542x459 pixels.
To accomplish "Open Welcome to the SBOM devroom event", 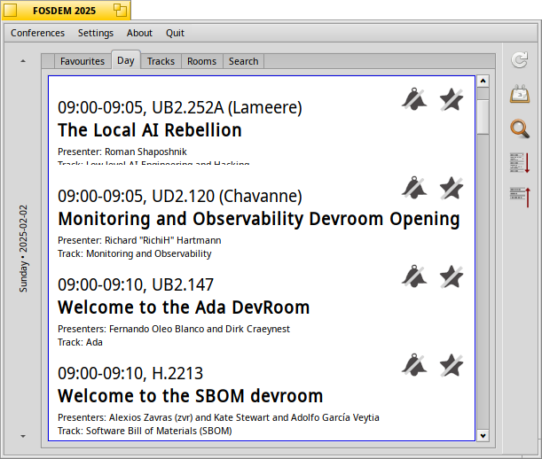I will pos(190,396).
